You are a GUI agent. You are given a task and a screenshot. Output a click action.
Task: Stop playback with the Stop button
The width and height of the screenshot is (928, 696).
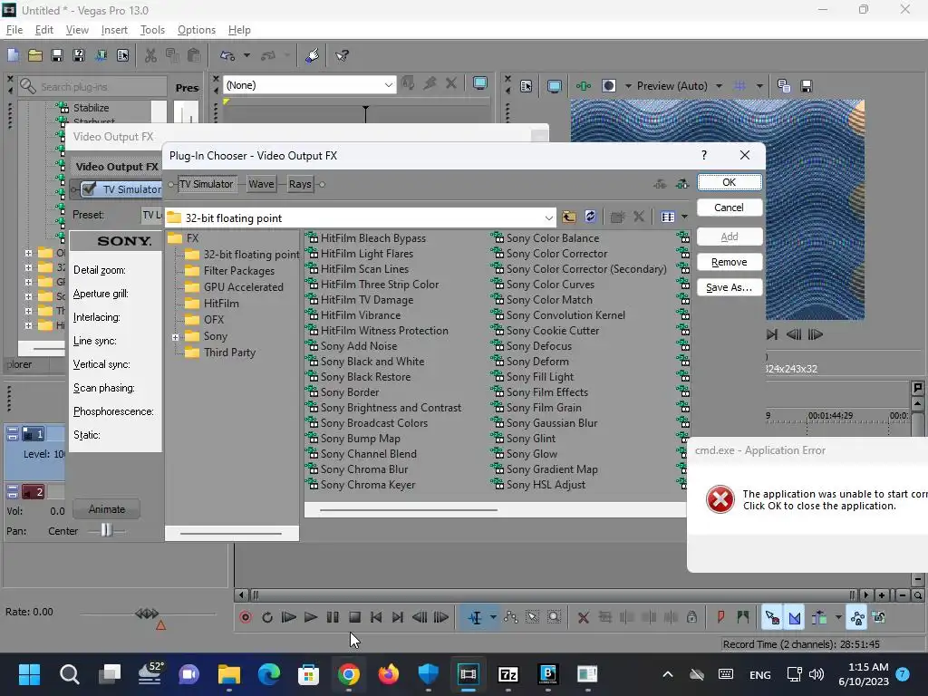click(x=354, y=617)
